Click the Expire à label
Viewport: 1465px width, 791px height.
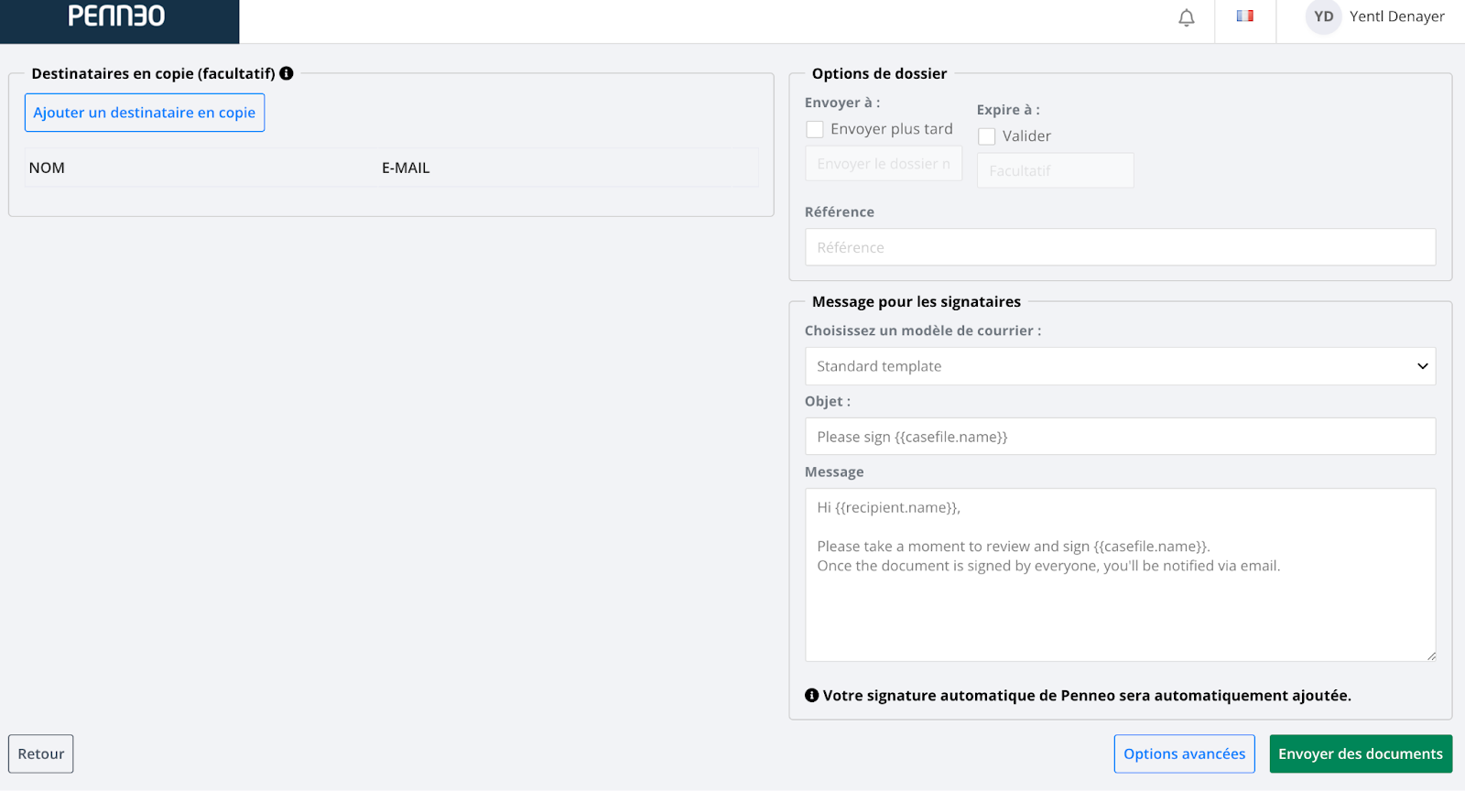coord(1008,110)
